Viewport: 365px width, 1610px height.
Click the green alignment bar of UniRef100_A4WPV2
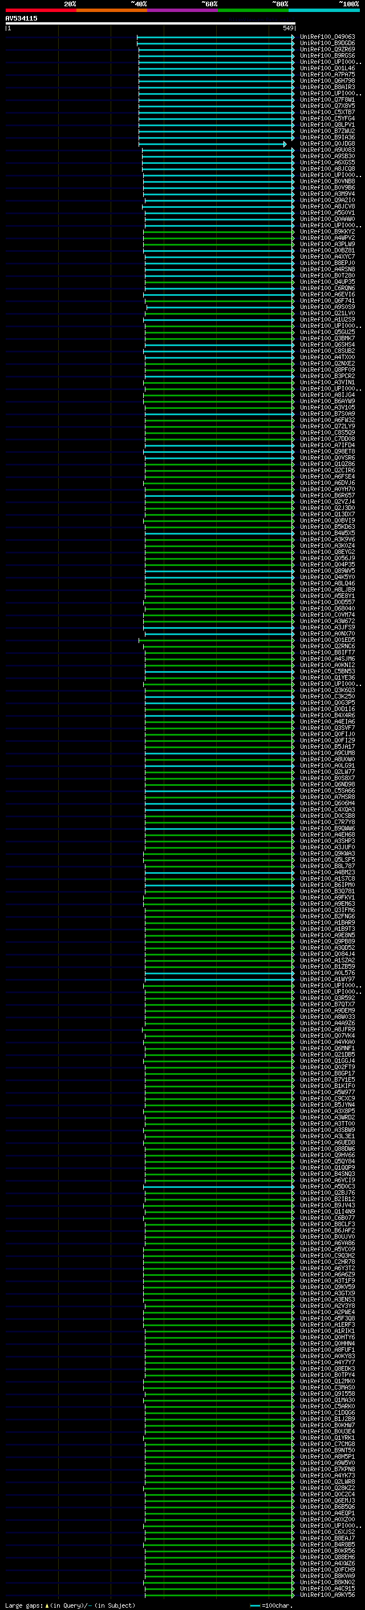tap(219, 238)
